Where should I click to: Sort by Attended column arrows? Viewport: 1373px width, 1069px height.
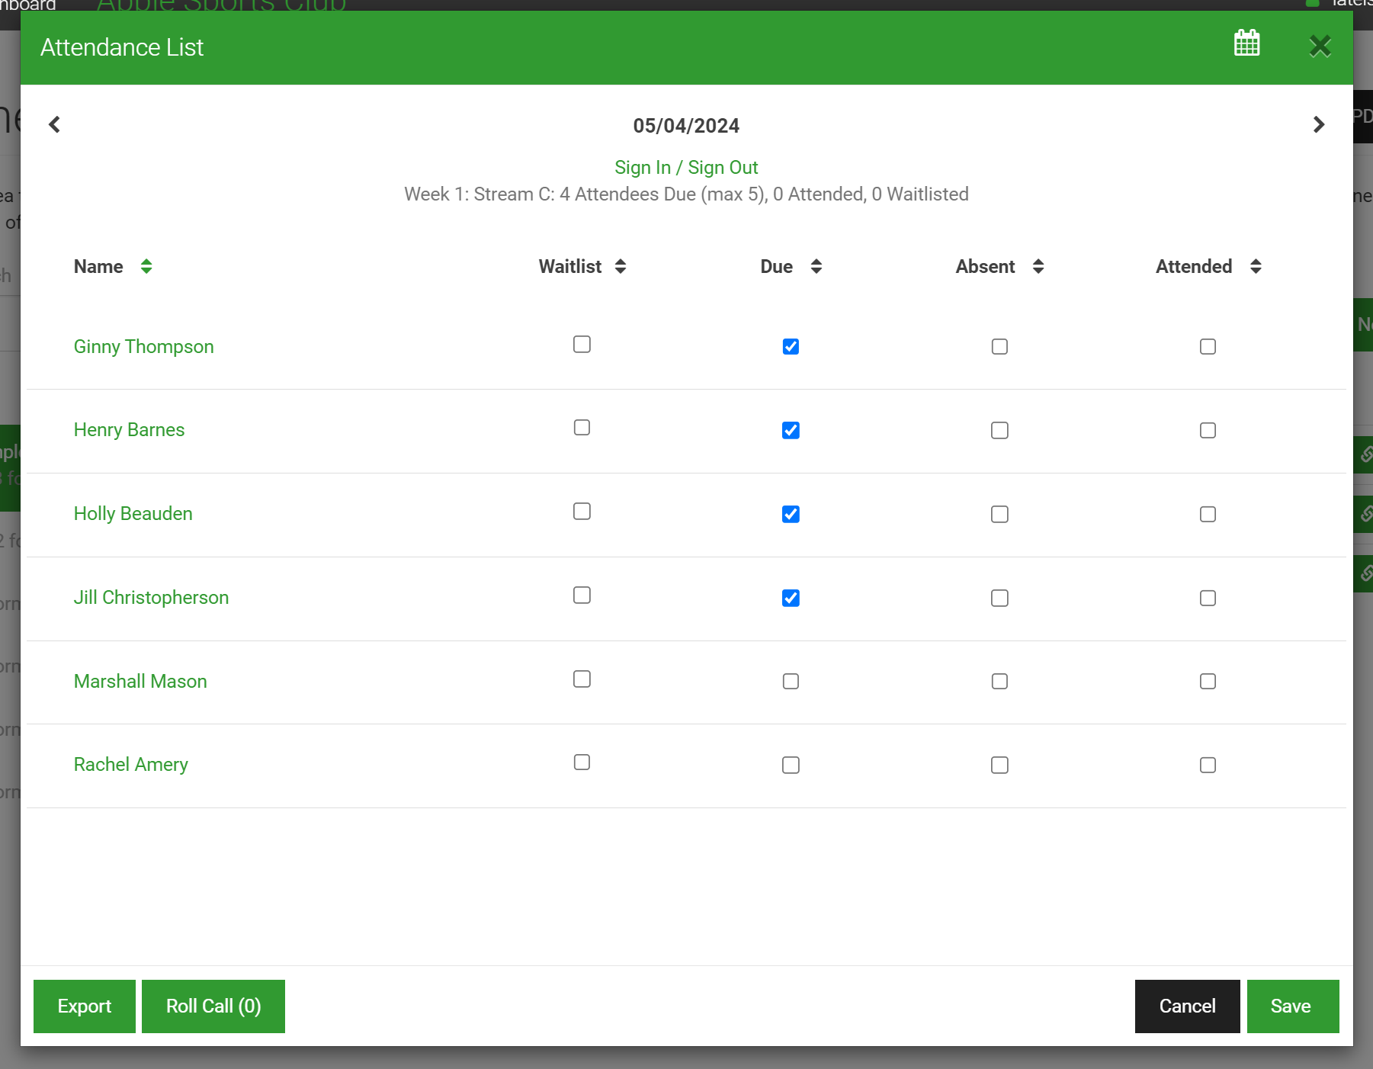(1256, 266)
